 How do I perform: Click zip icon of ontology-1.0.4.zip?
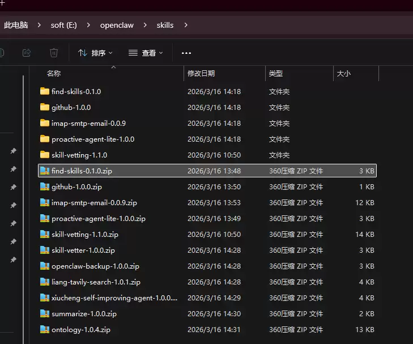click(x=45, y=329)
